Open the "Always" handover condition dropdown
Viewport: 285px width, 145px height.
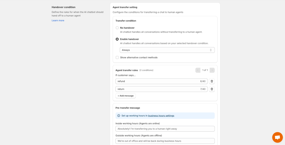tap(167, 50)
